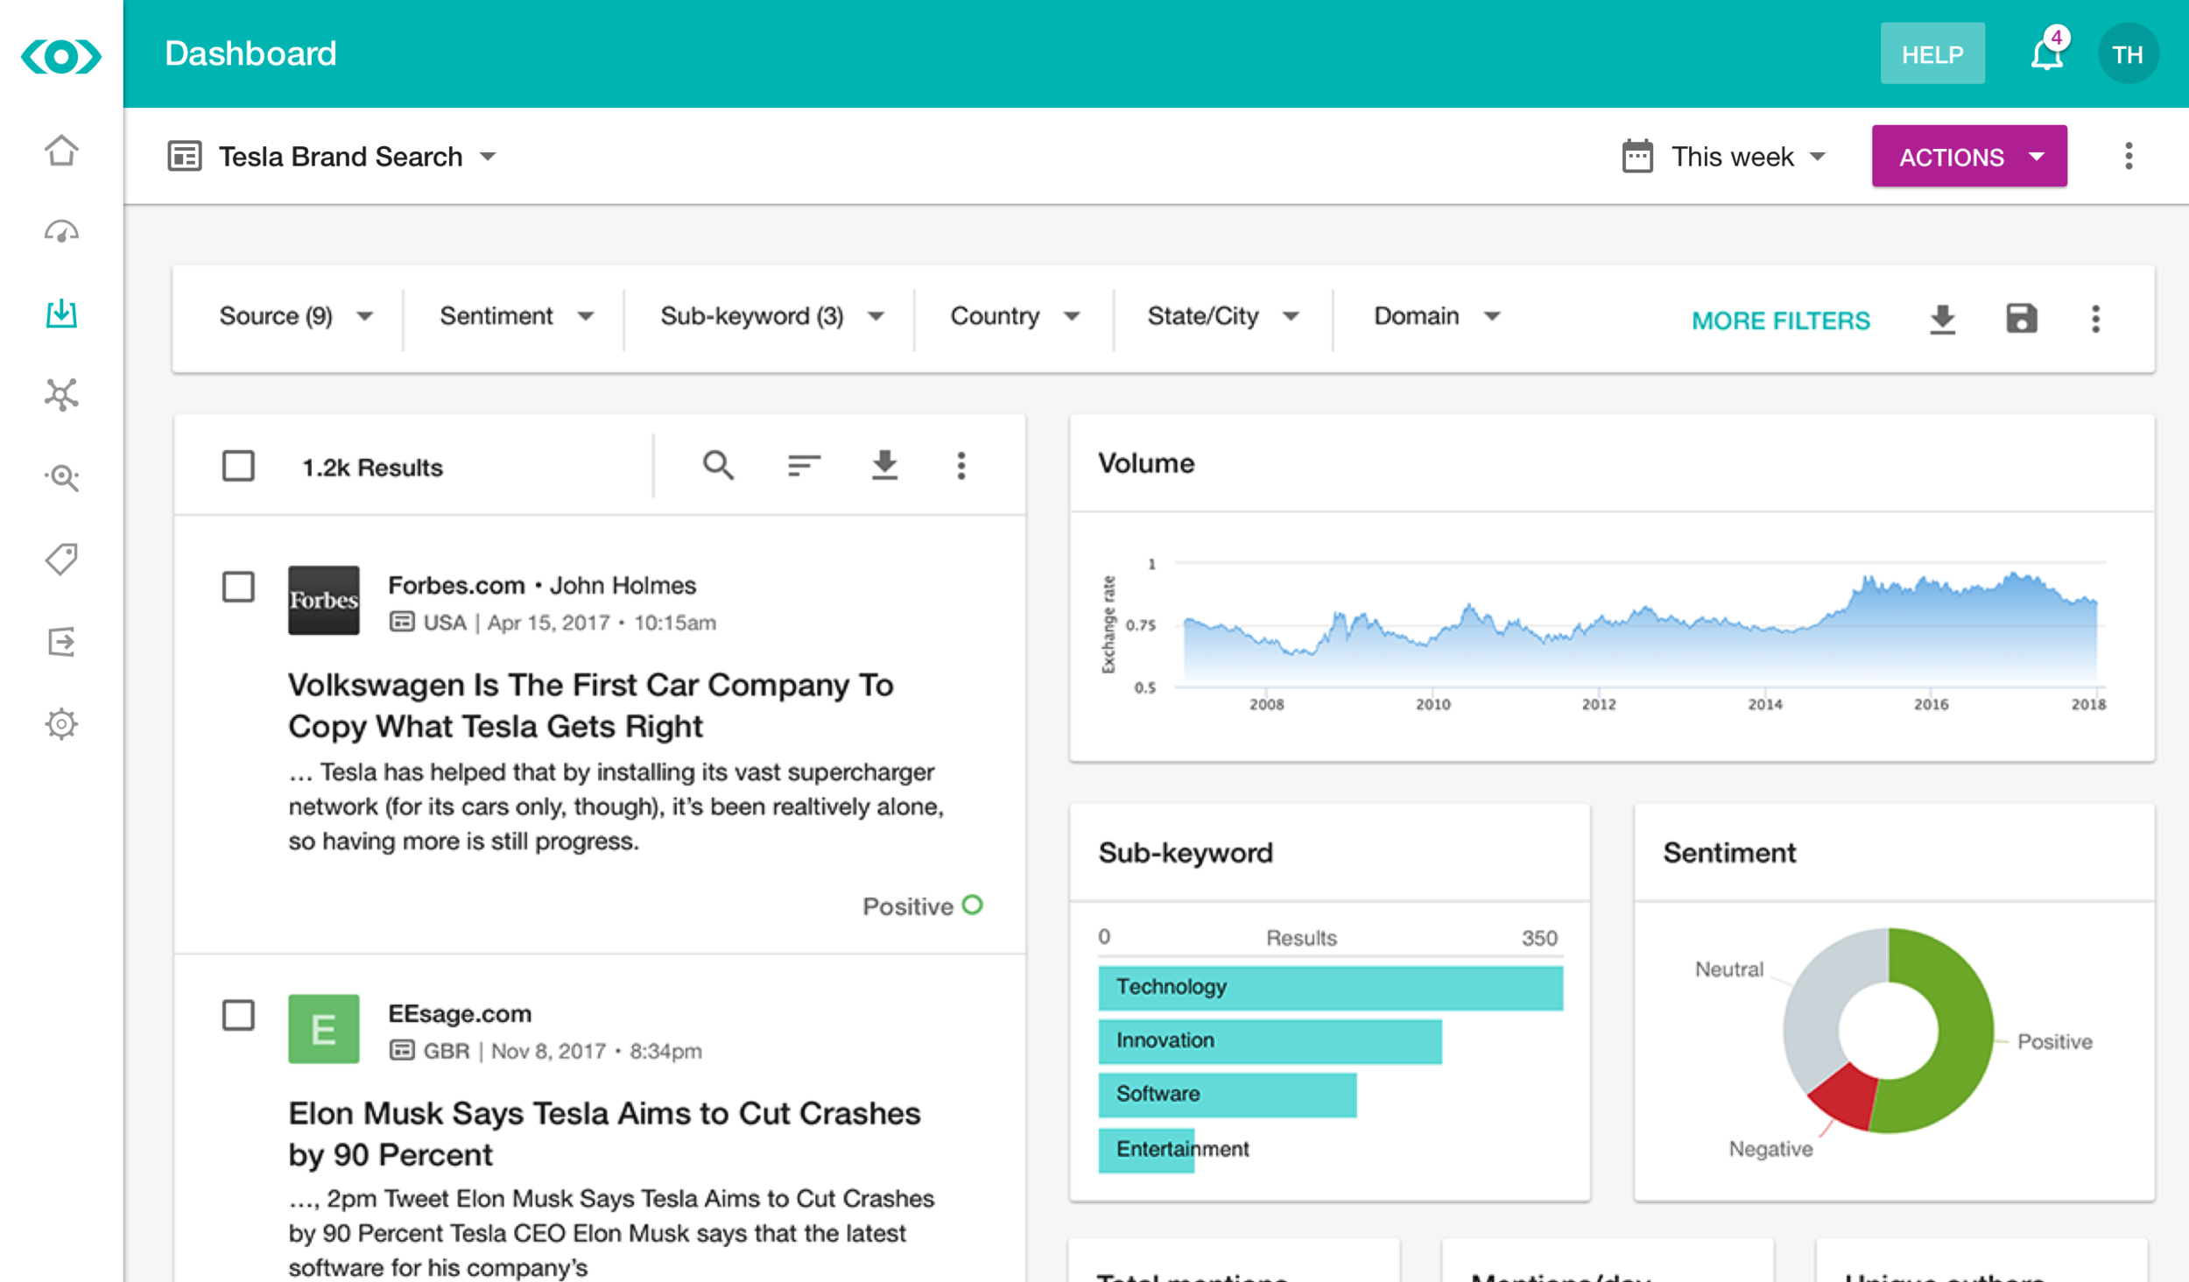
Task: Expand the Source (9) filter dropdown
Action: point(296,316)
